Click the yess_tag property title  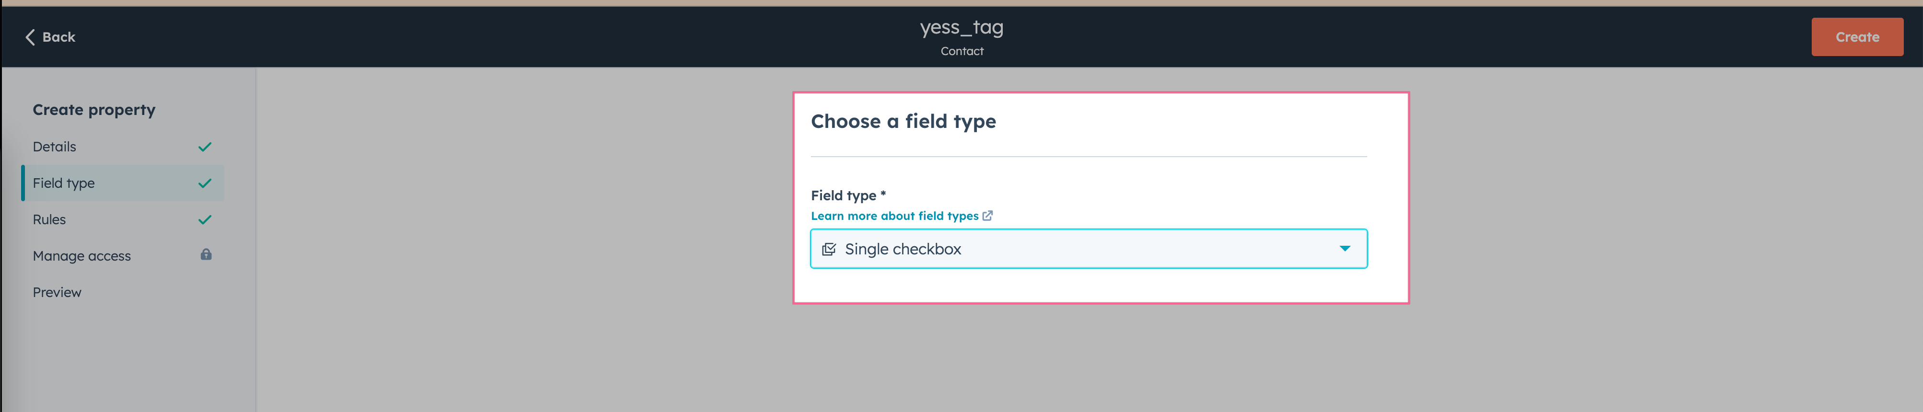pyautogui.click(x=961, y=28)
